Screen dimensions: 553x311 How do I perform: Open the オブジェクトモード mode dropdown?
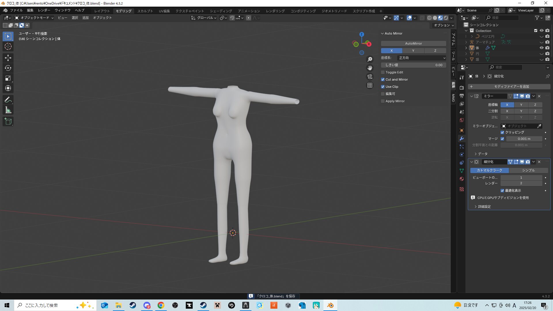coord(34,18)
